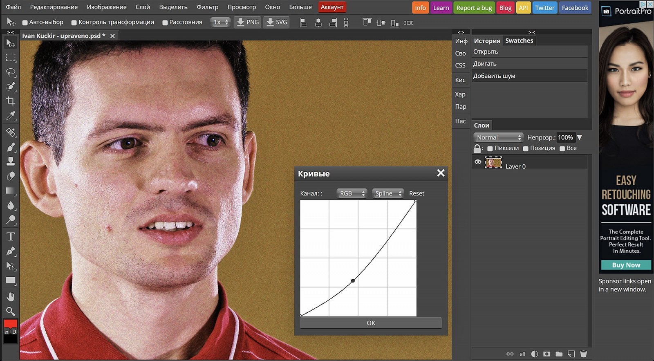Align horizontal centers in options bar

318,23
